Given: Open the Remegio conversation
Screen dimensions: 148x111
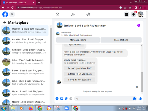Looking at the screenshot, I should click(25, 51).
